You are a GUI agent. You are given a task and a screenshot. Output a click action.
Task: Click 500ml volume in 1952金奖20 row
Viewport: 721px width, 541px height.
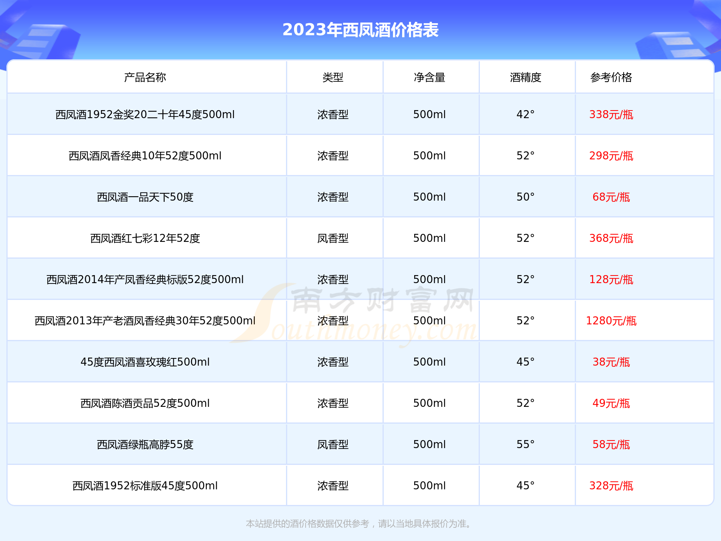tap(429, 115)
